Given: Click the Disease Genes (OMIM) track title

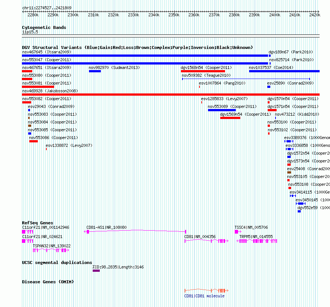Looking at the screenshot, I should pos(48,282).
